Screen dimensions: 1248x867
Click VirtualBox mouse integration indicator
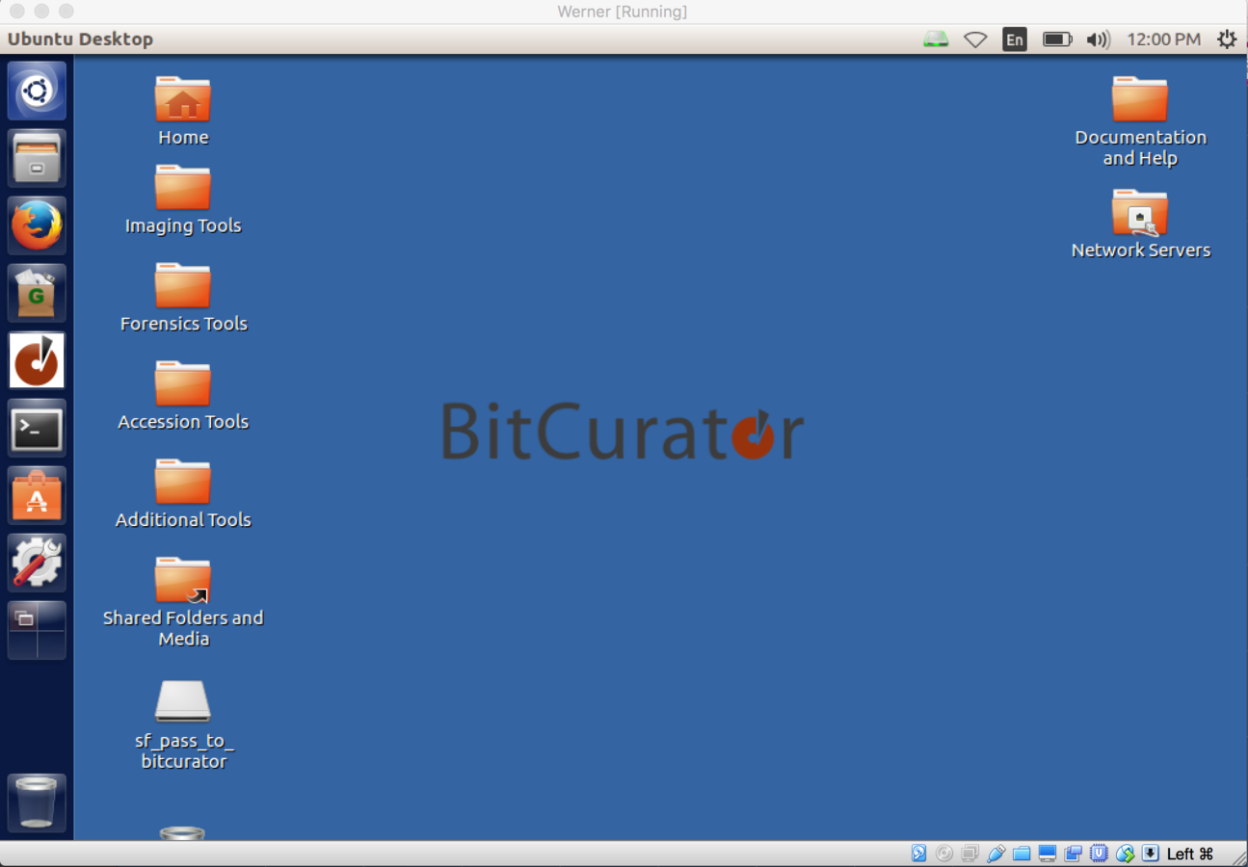(x=1125, y=854)
